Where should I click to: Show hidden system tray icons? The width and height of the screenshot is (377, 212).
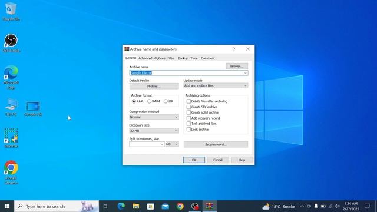pos(302,206)
